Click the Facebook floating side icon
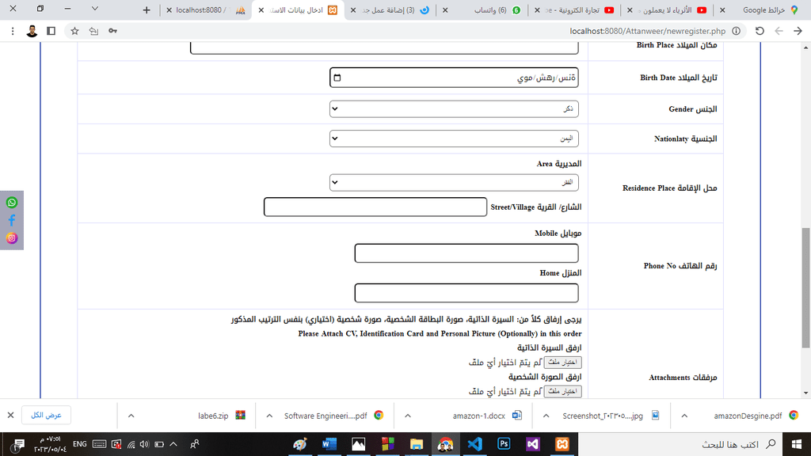 coord(11,220)
